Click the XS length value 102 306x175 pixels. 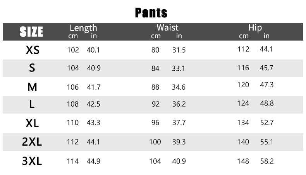pos(73,50)
